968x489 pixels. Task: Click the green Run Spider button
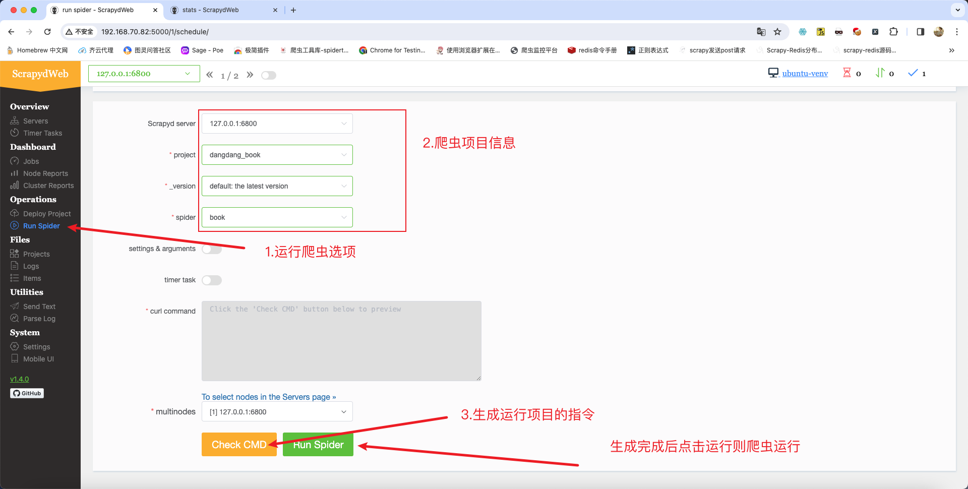[318, 445]
